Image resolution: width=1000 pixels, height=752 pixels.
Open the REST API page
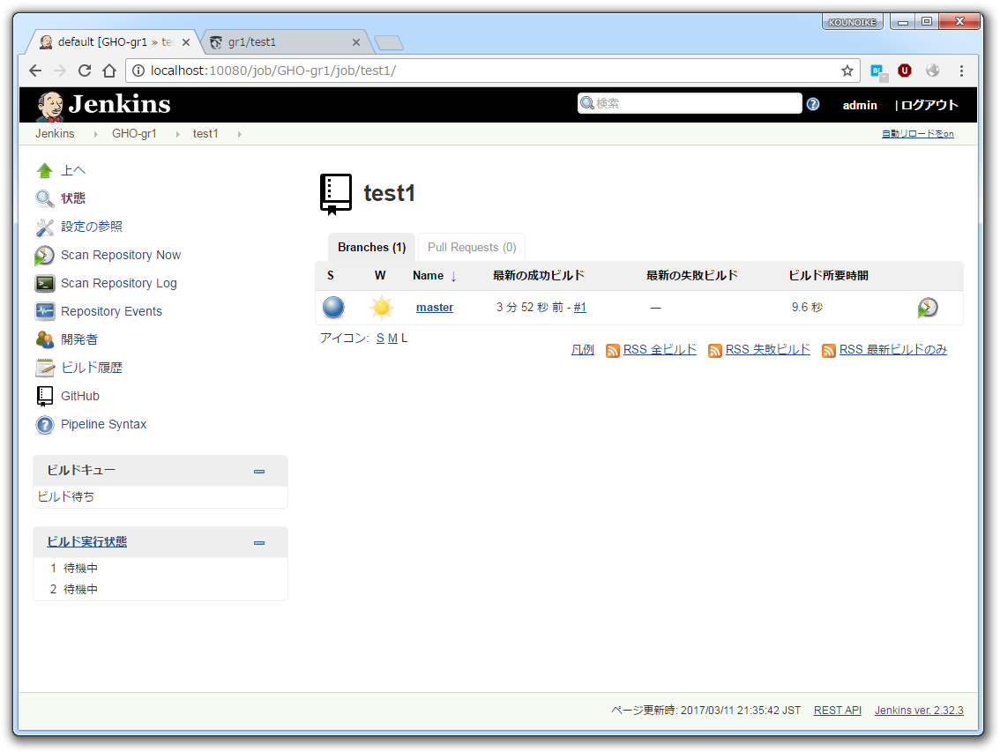(x=837, y=710)
